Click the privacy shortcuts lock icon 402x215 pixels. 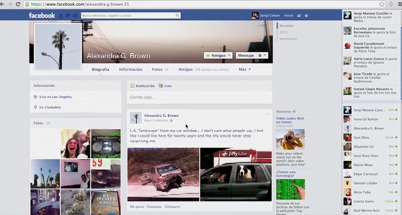pos(299,16)
